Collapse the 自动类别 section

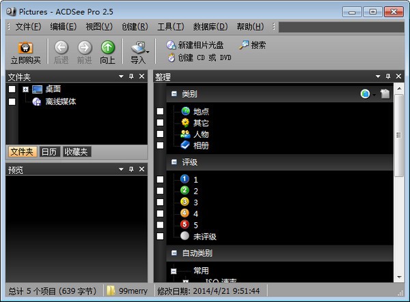(x=174, y=253)
